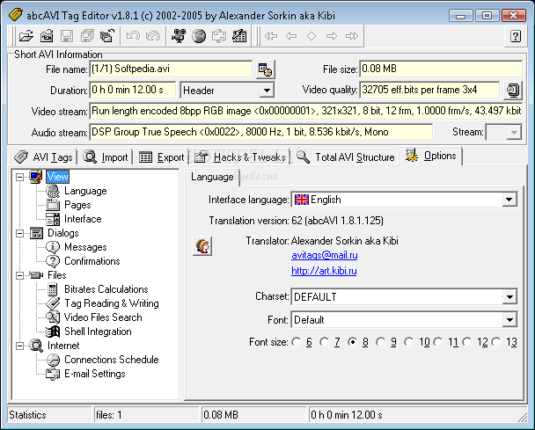
Task: Select Connections Schedule tree item
Action: pos(112,360)
